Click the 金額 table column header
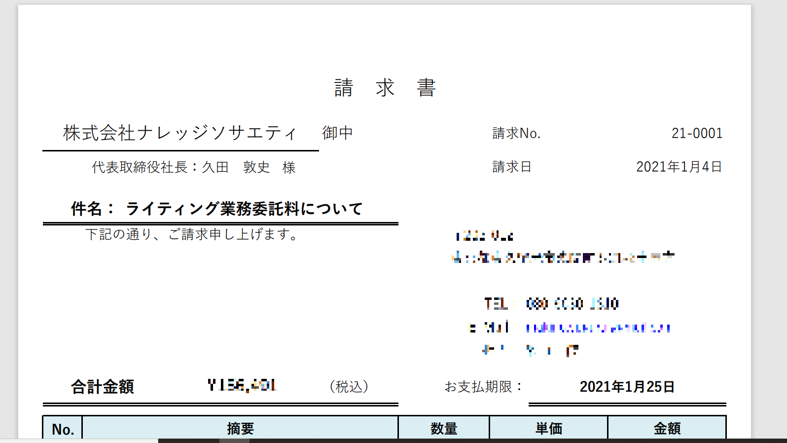Image resolution: width=787 pixels, height=443 pixels. coord(667,428)
